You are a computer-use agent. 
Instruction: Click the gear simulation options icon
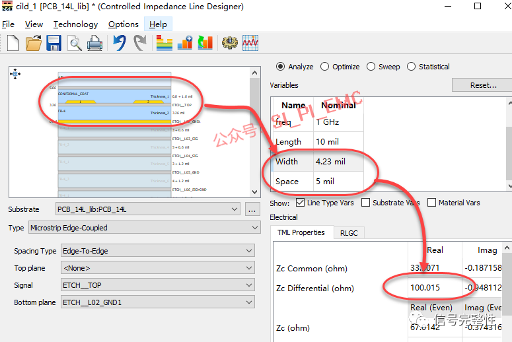click(229, 44)
